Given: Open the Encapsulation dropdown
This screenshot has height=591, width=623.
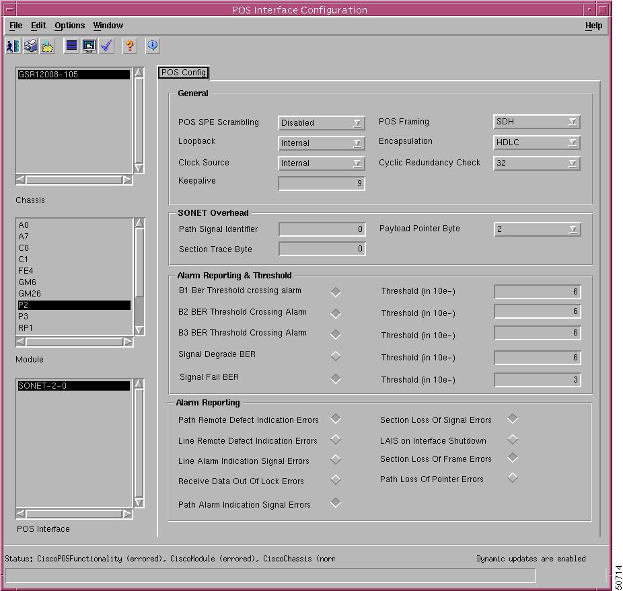Looking at the screenshot, I should click(536, 142).
